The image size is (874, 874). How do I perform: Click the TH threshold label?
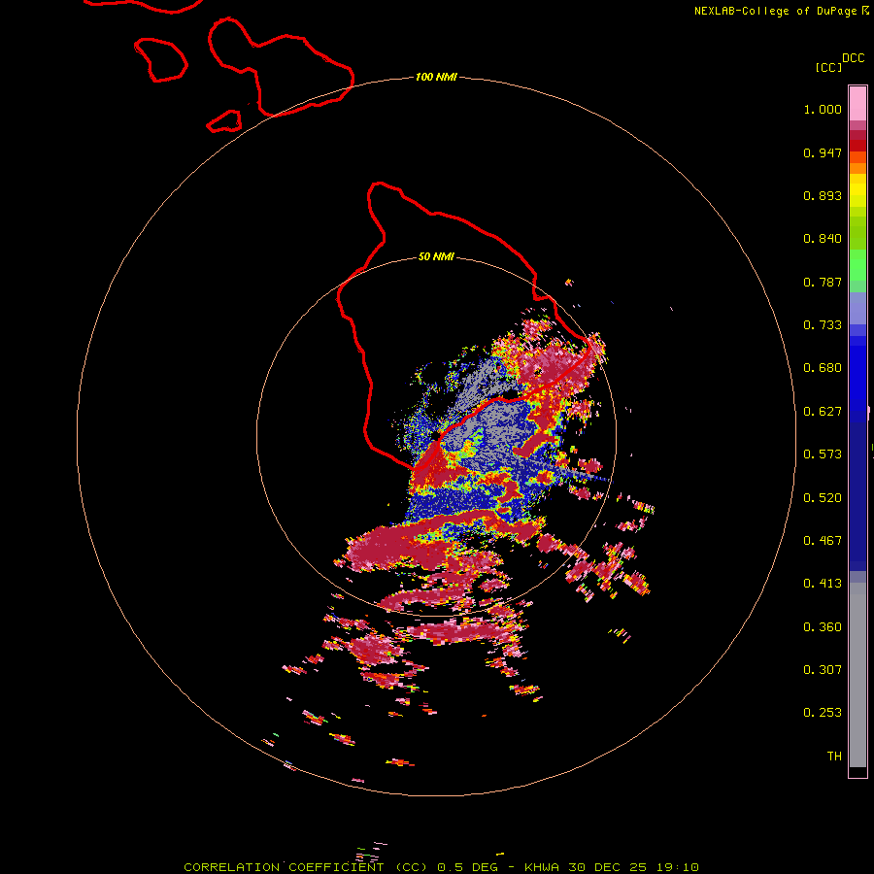click(834, 756)
